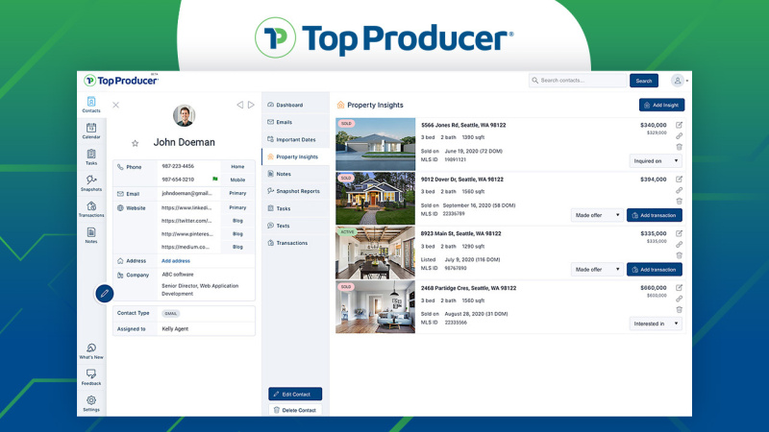Screen dimensions: 769x432
Task: Open the Emails tab
Action: 295,122
